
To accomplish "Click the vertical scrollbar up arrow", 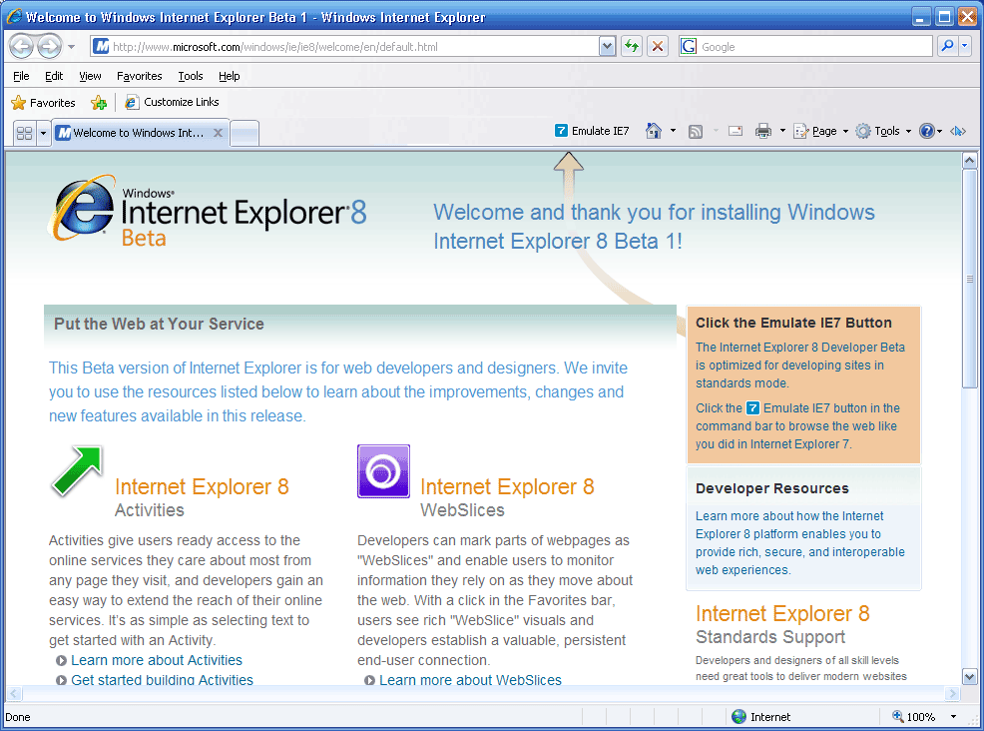I will pyautogui.click(x=970, y=160).
